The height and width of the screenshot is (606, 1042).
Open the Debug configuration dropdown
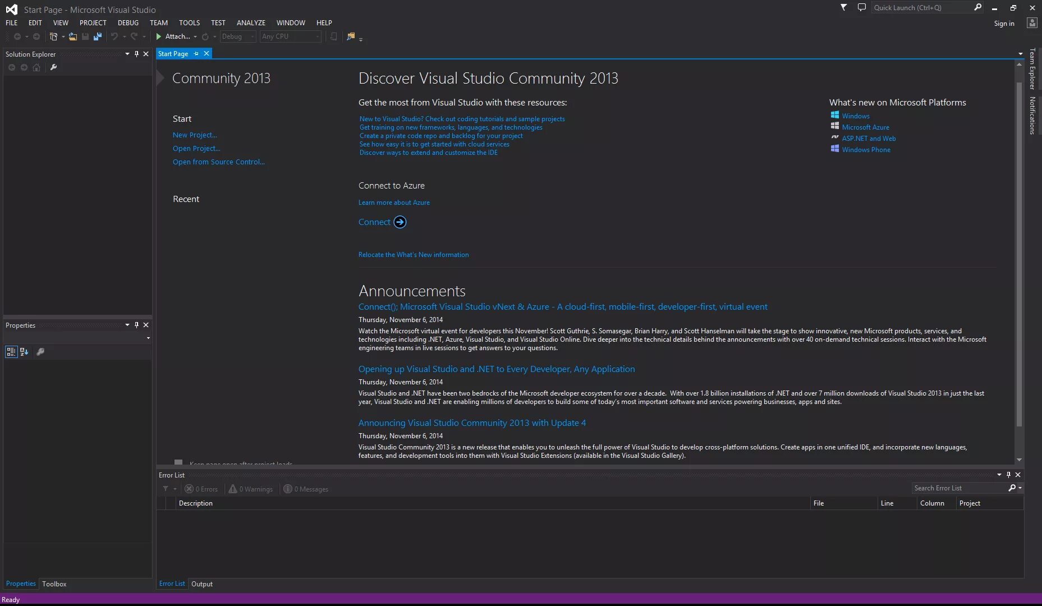click(238, 36)
